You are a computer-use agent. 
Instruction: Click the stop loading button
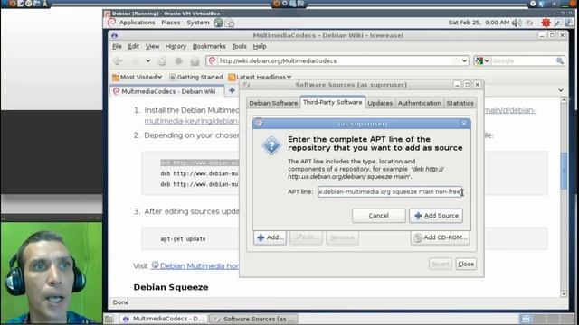(178, 61)
